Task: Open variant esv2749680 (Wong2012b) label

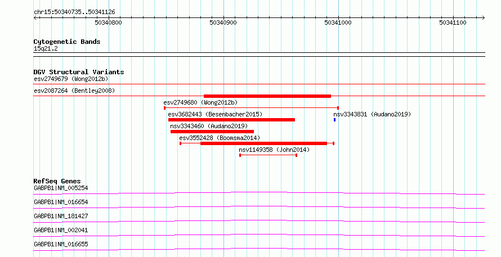Action: pos(200,102)
